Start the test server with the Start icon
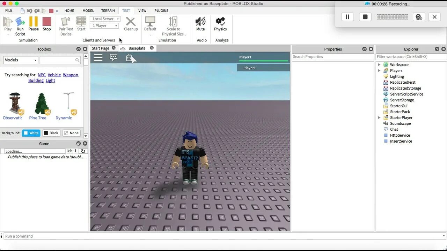This screenshot has height=251, width=447. (81, 22)
